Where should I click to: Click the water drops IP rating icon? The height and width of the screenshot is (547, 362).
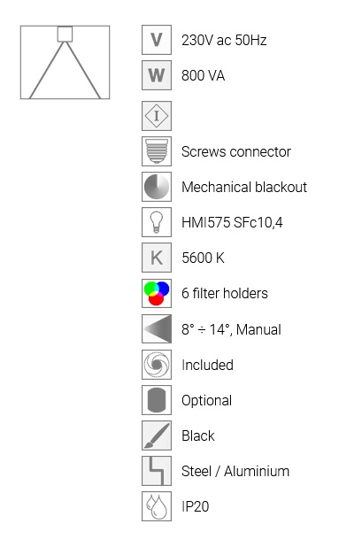pyautogui.click(x=157, y=506)
